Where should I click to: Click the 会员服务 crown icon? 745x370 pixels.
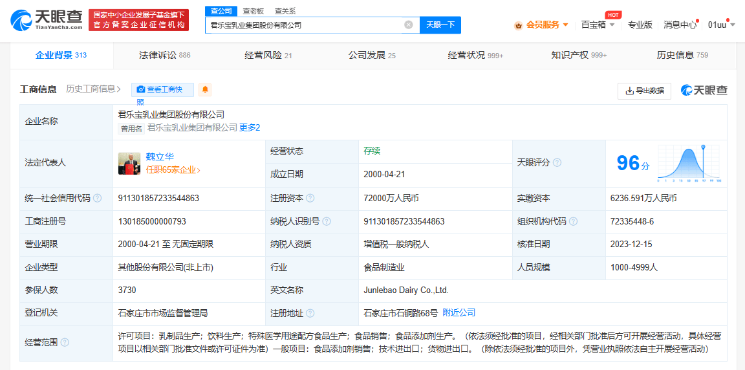tap(519, 25)
